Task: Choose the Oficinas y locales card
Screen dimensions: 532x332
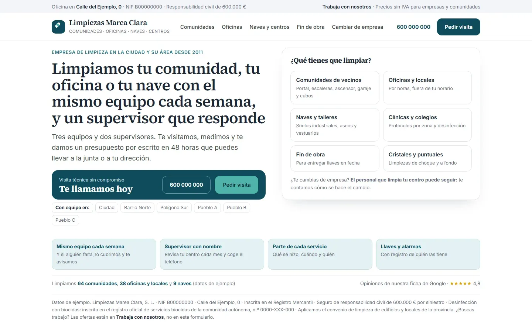Action: tap(427, 87)
